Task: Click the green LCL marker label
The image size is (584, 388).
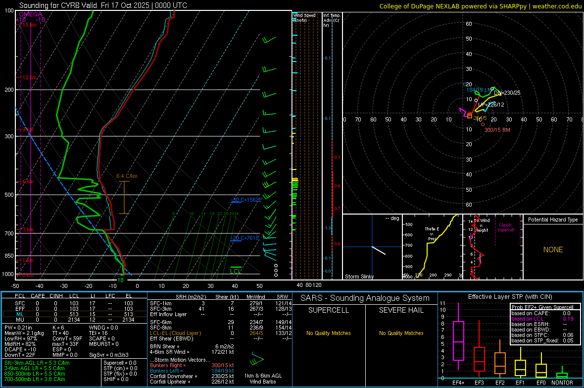Action: [236, 271]
